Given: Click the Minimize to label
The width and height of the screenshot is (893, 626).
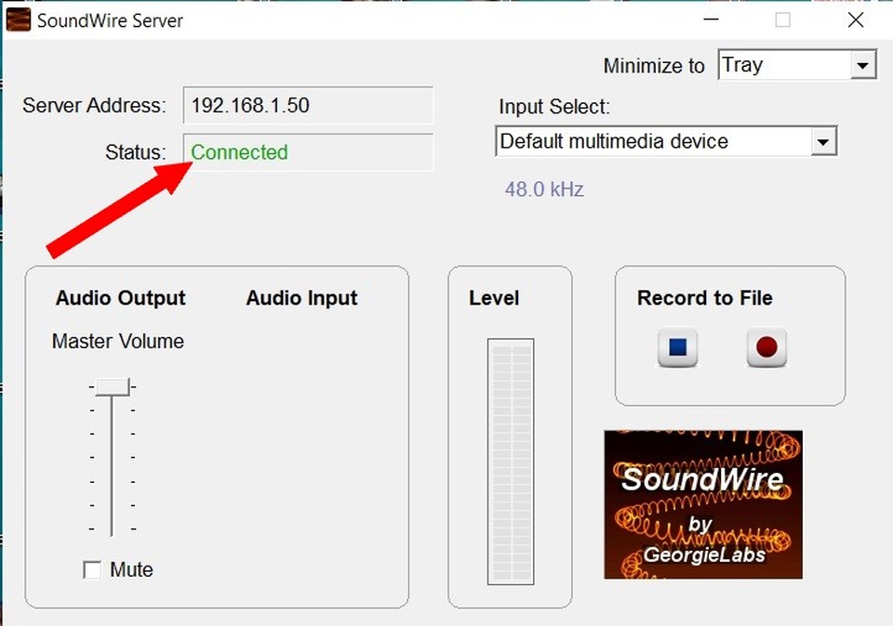Looking at the screenshot, I should point(654,66).
